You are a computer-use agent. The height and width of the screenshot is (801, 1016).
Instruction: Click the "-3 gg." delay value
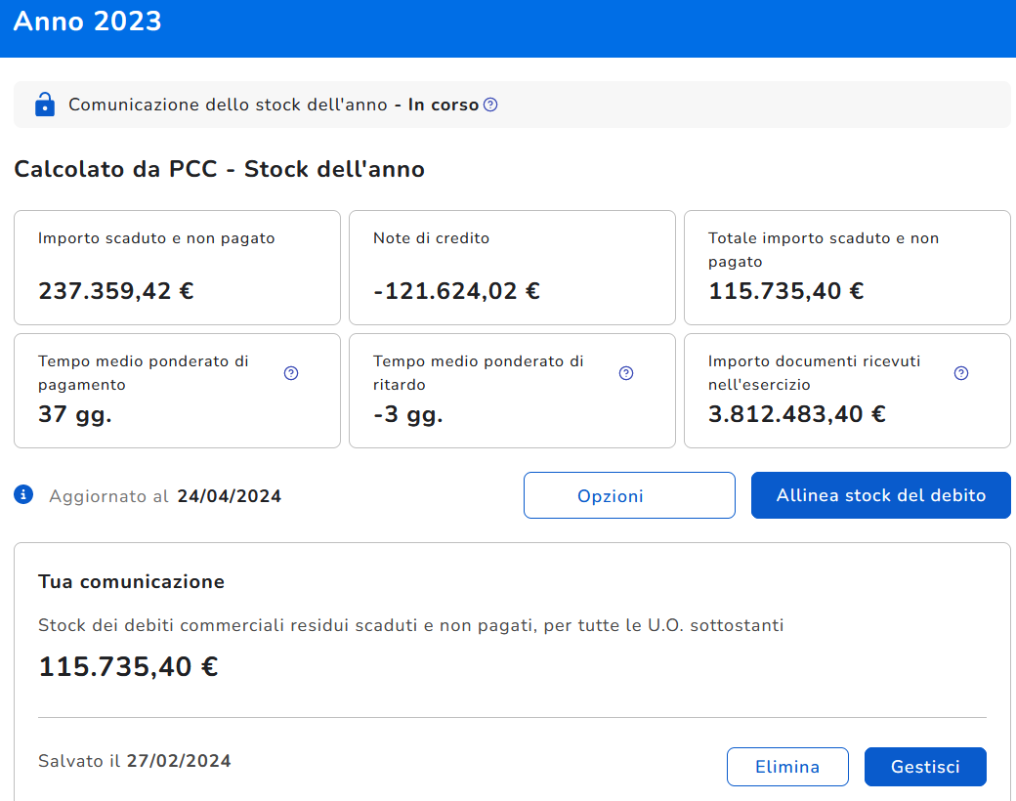pyautogui.click(x=408, y=414)
